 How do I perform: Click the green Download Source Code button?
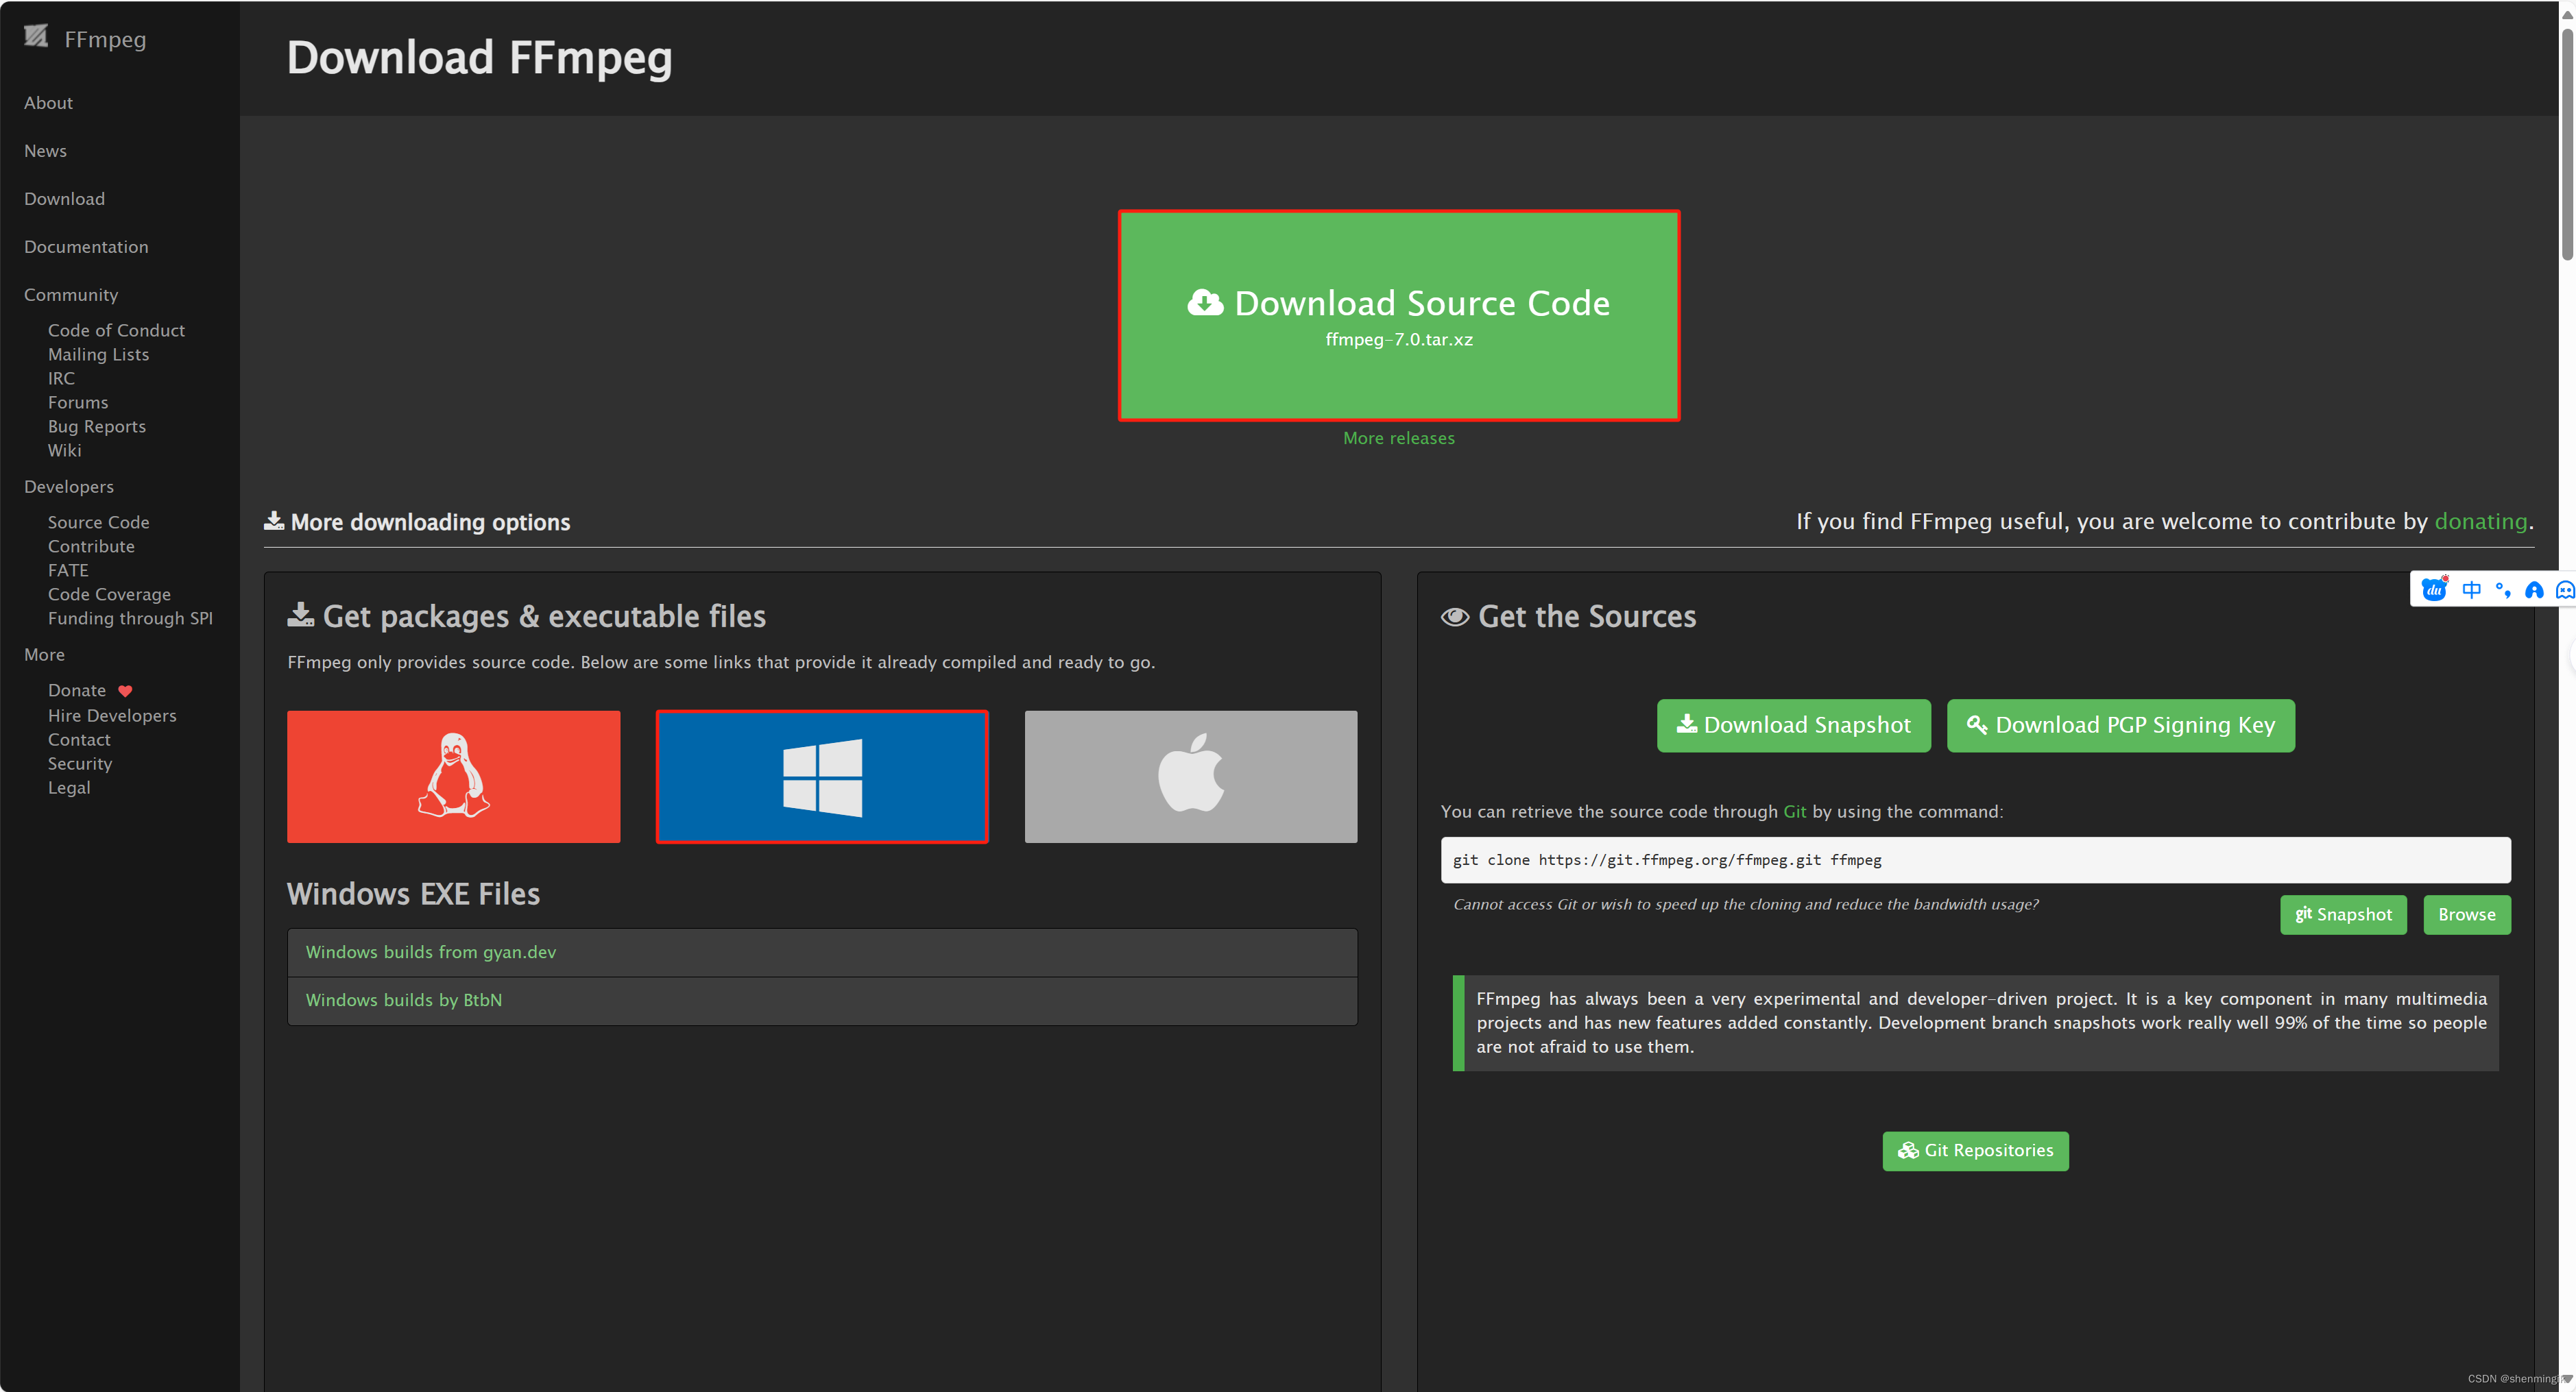pos(1398,315)
